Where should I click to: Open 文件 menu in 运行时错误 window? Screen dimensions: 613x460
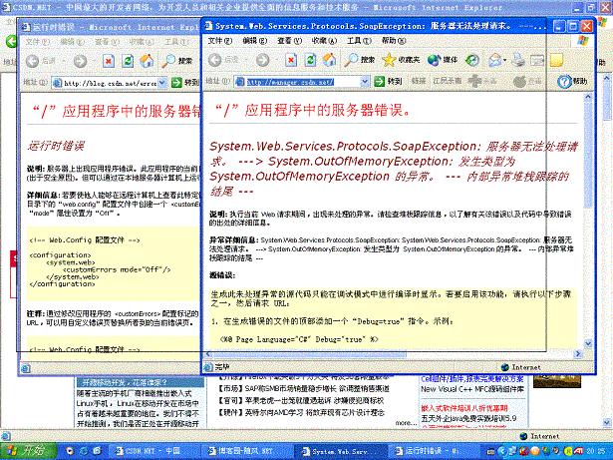click(38, 42)
